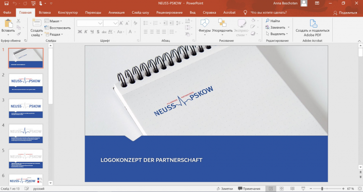Image resolution: width=363 pixels, height=192 pixels.
Task: Center text in paragraph group
Action: (x=152, y=32)
